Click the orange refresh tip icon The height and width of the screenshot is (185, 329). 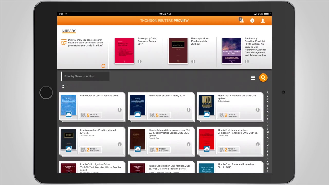click(103, 66)
